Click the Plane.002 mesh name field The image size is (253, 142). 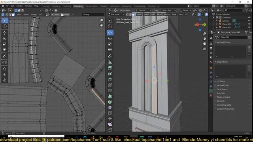click(234, 37)
